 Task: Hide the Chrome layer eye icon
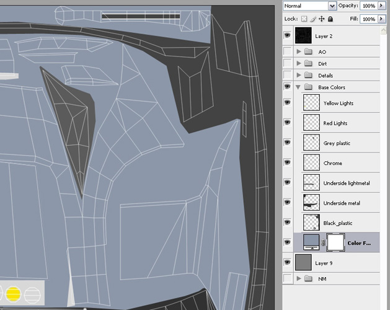(x=287, y=163)
